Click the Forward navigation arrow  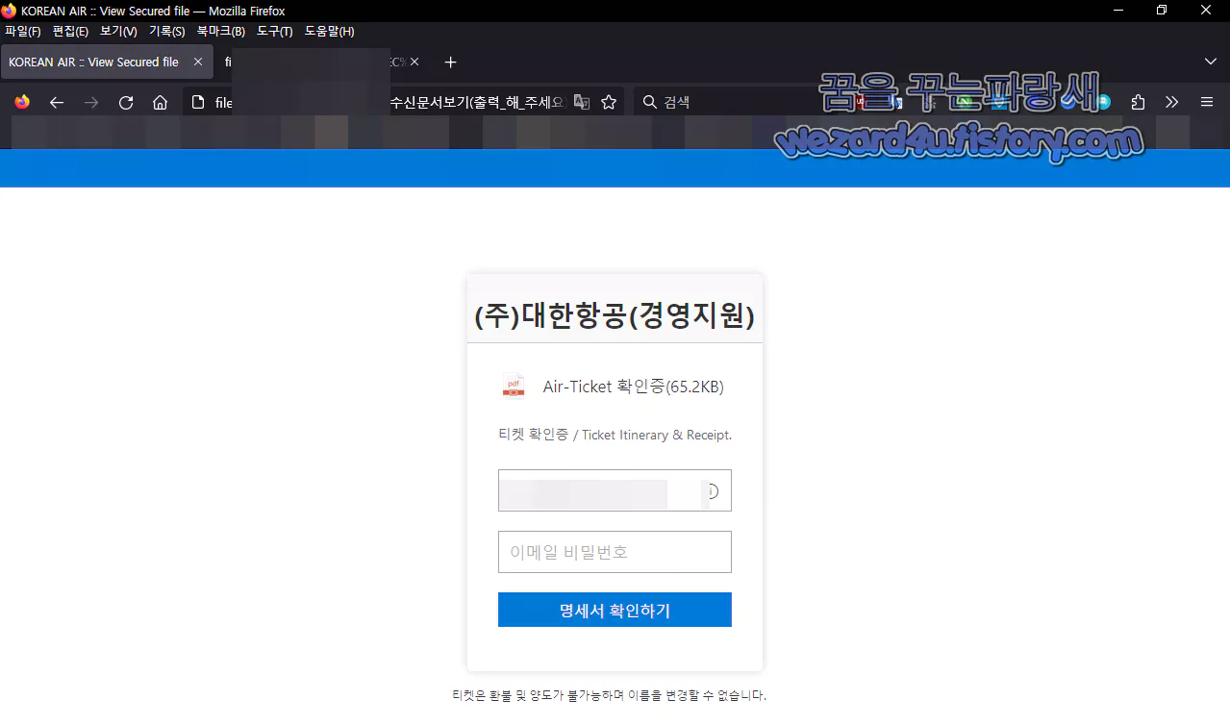click(x=90, y=102)
